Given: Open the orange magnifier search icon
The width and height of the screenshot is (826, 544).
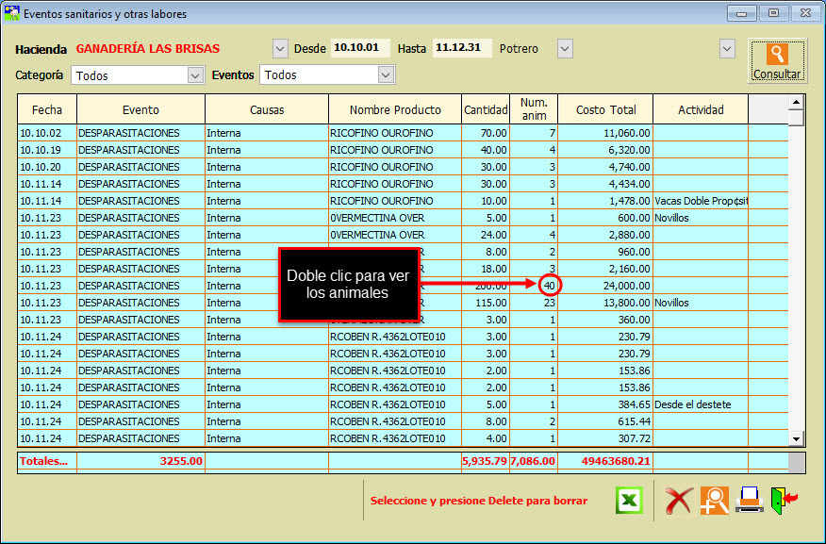Looking at the screenshot, I should tap(714, 500).
